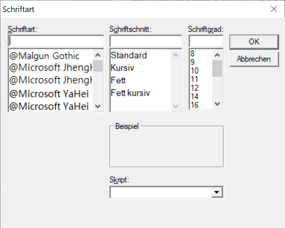The height and width of the screenshot is (228, 285).
Task: Choose the first @Microsoft JhengHei entry
Action: [51, 68]
